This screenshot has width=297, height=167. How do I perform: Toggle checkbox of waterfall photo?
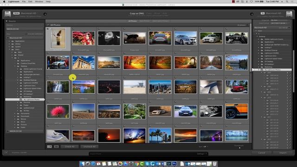pos(48,77)
